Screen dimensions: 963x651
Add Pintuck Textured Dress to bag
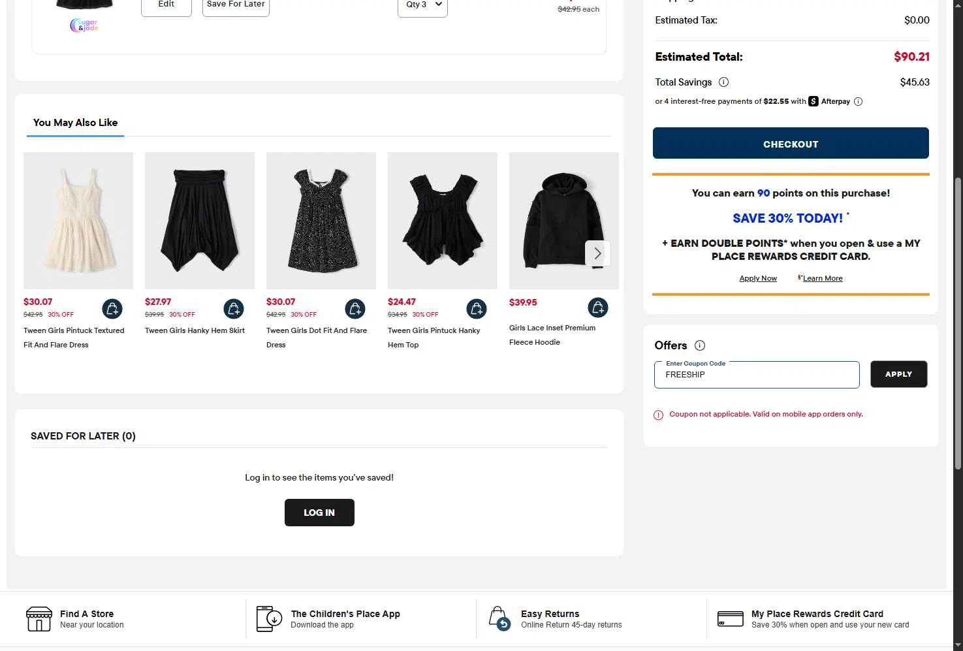(112, 308)
